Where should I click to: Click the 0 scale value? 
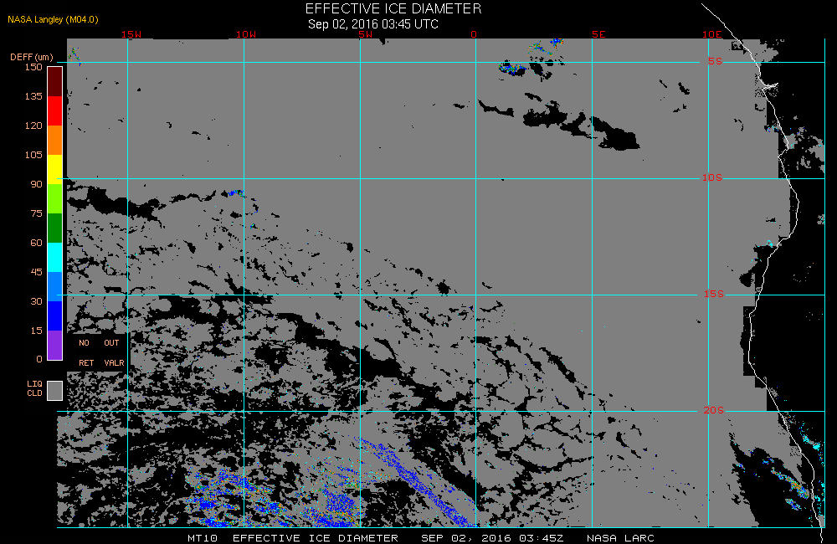tap(39, 360)
